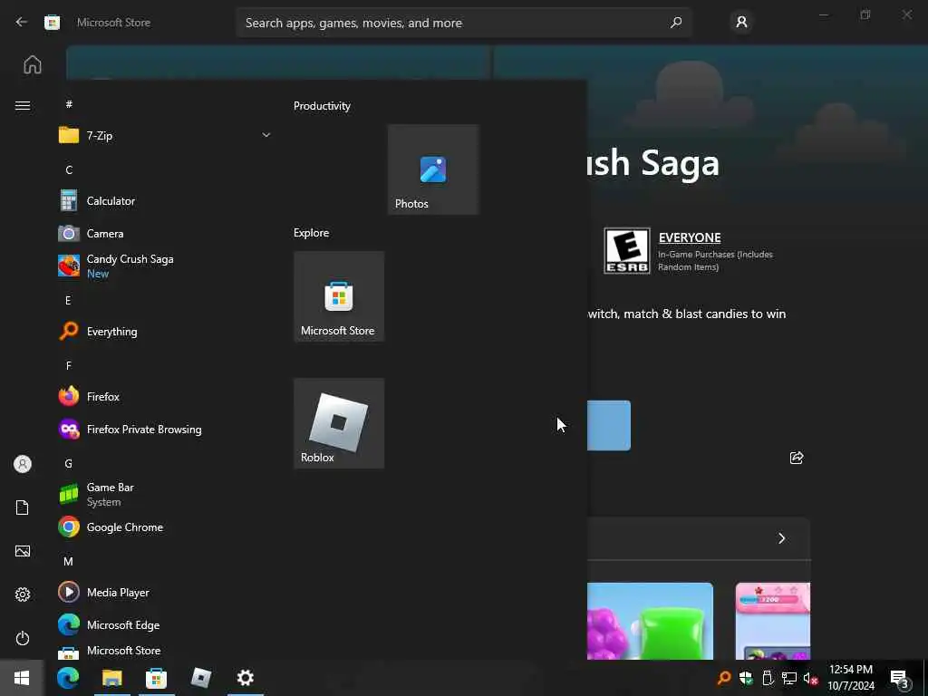The image size is (928, 696).
Task: Open the notification center icon
Action: pyautogui.click(x=900, y=678)
